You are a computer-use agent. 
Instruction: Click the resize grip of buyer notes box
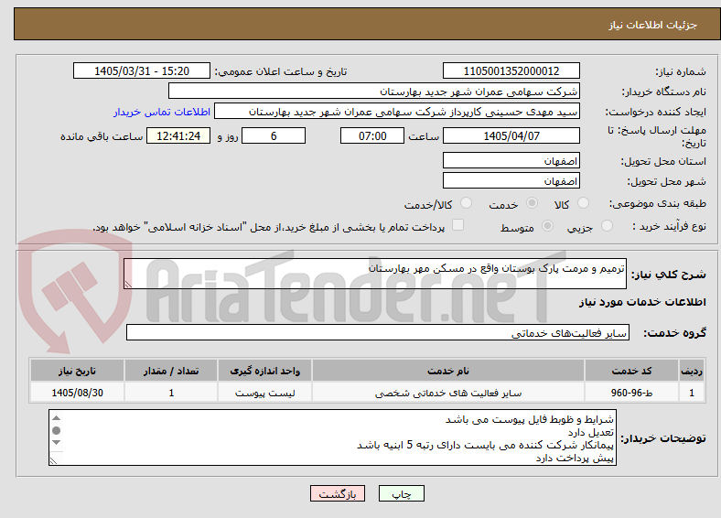click(x=54, y=460)
